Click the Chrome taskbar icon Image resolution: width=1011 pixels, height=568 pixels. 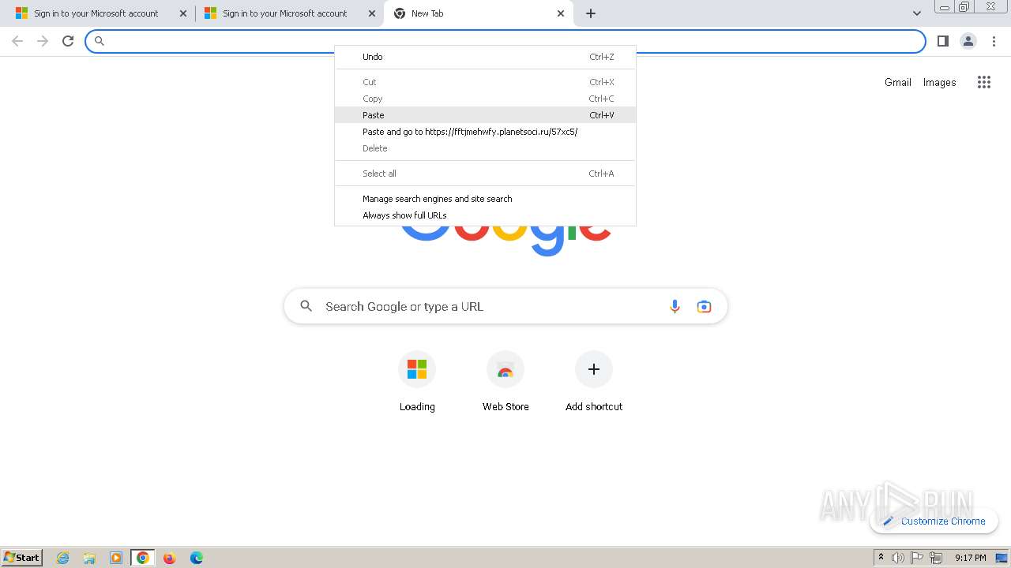click(x=142, y=558)
